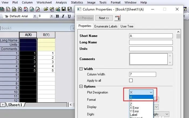This screenshot has height=118, width=189.
Task: Create a new workbook from toolbar
Action: point(2,9)
